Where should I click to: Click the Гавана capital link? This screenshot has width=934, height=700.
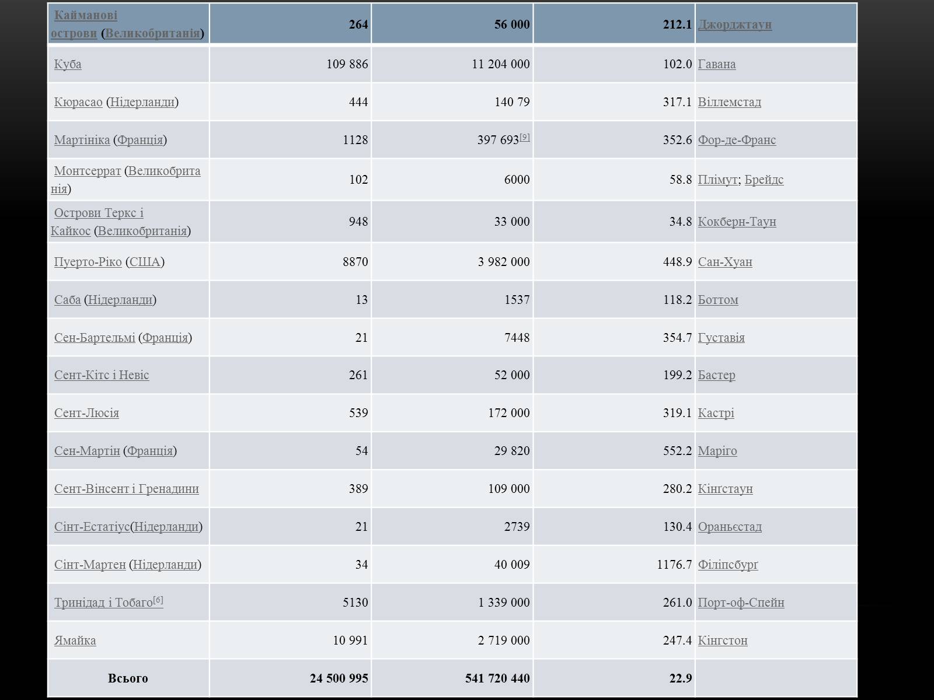[x=716, y=64]
